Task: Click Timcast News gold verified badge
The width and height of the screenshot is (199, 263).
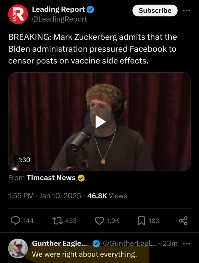Action: coord(81,178)
